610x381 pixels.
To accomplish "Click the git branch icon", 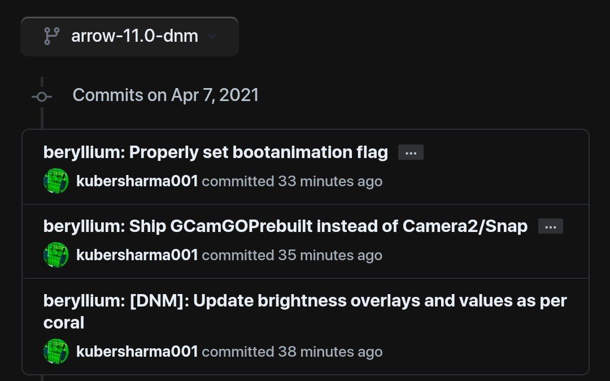I will click(x=52, y=36).
